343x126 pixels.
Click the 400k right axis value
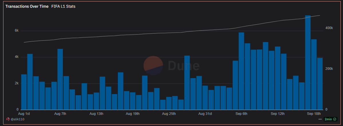pyautogui.click(x=329, y=28)
